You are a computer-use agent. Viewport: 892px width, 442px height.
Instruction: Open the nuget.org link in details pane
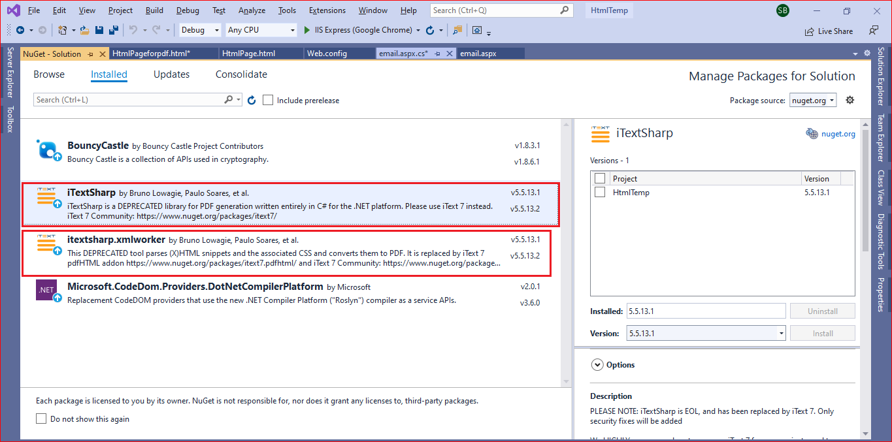tap(838, 134)
